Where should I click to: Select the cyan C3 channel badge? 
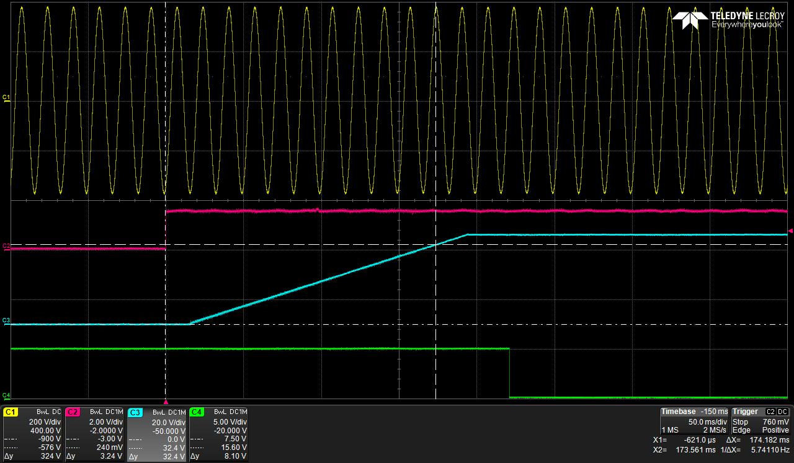[x=135, y=412]
